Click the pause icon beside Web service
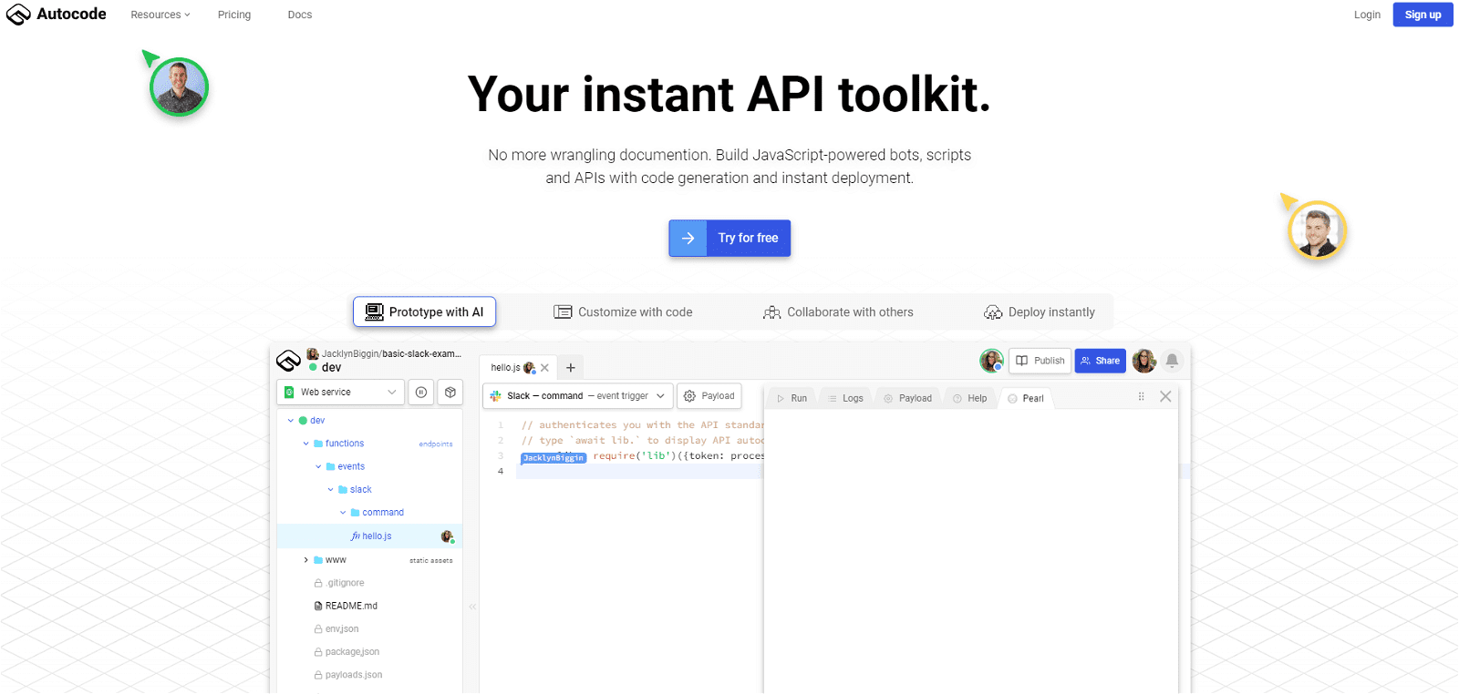The width and height of the screenshot is (1459, 694). click(x=420, y=393)
